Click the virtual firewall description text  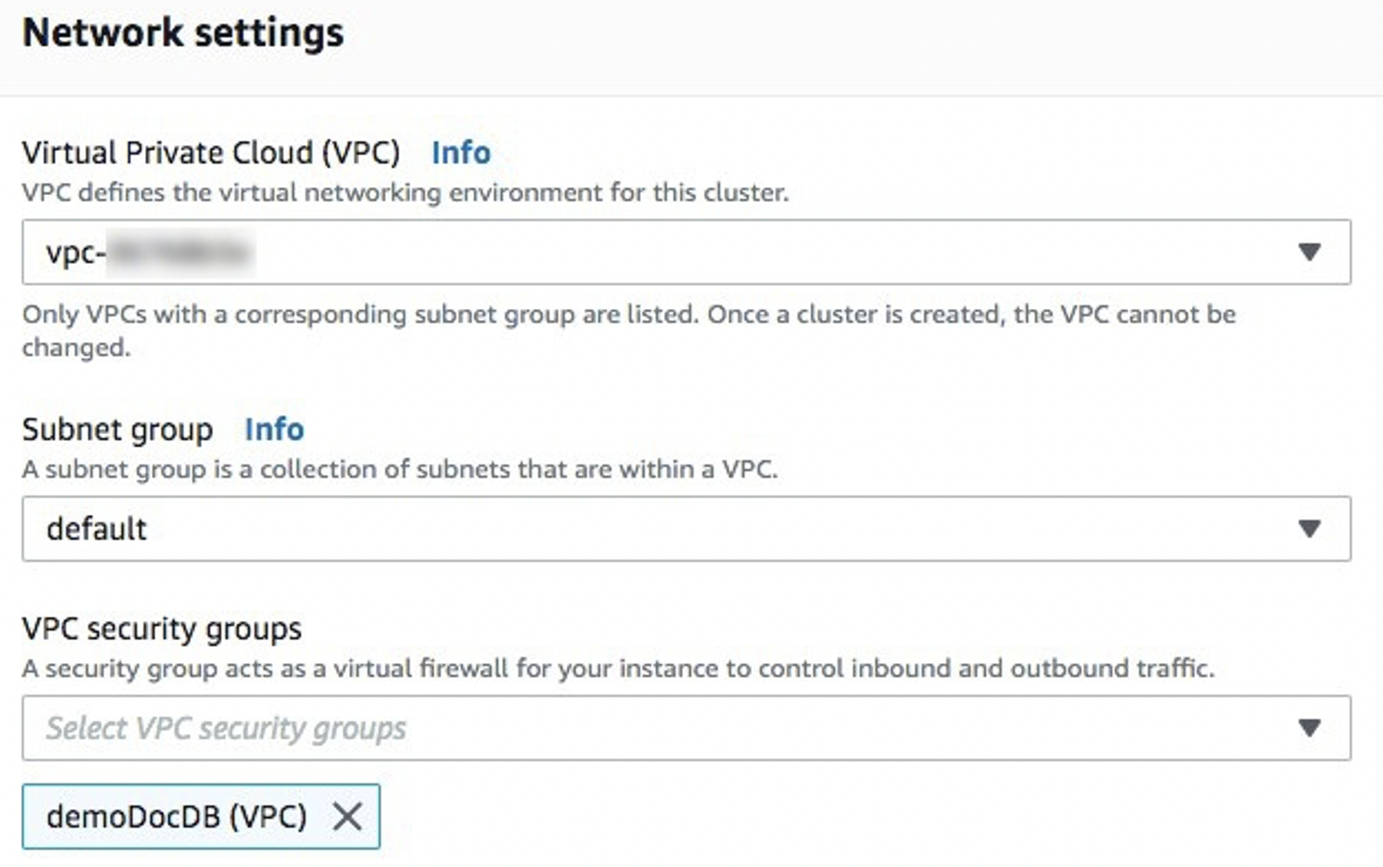coord(618,668)
